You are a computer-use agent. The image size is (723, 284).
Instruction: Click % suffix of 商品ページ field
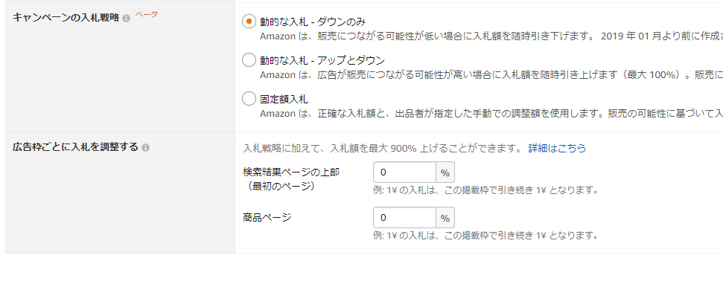click(x=445, y=217)
